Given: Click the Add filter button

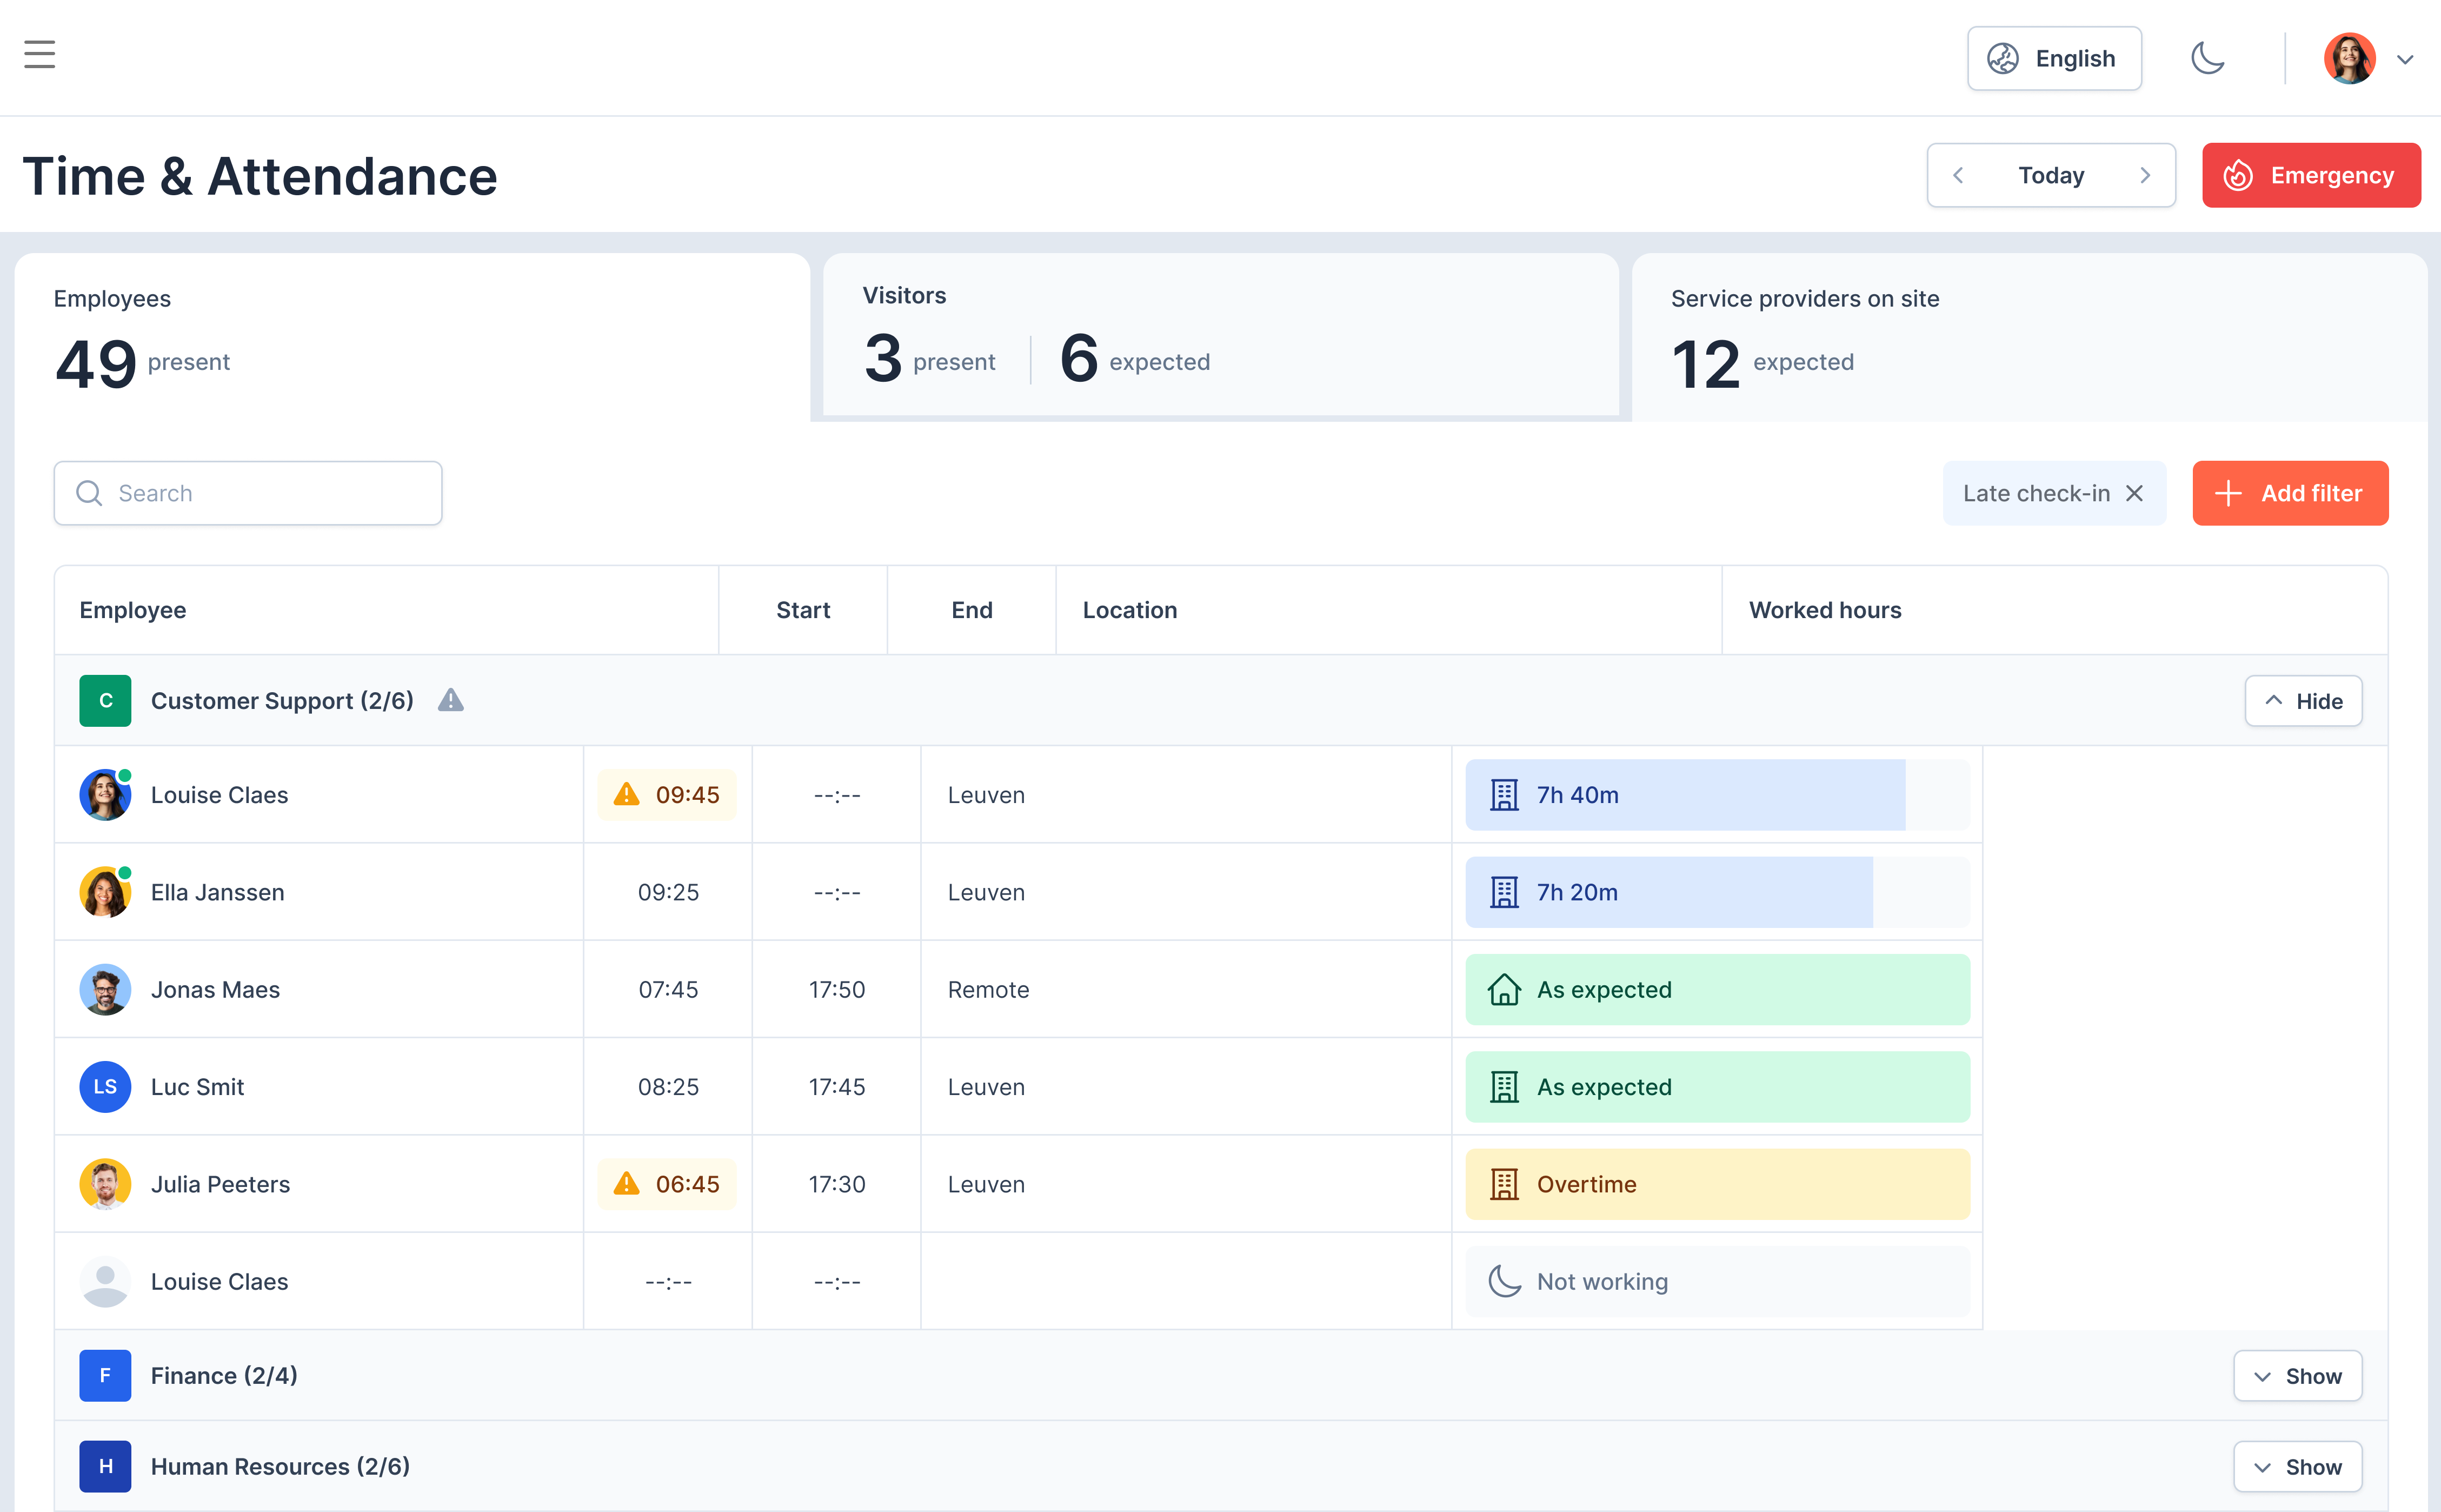Looking at the screenshot, I should pyautogui.click(x=2289, y=493).
